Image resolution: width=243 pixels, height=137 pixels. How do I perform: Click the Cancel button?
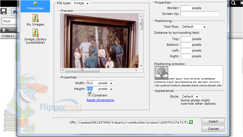tap(213, 129)
